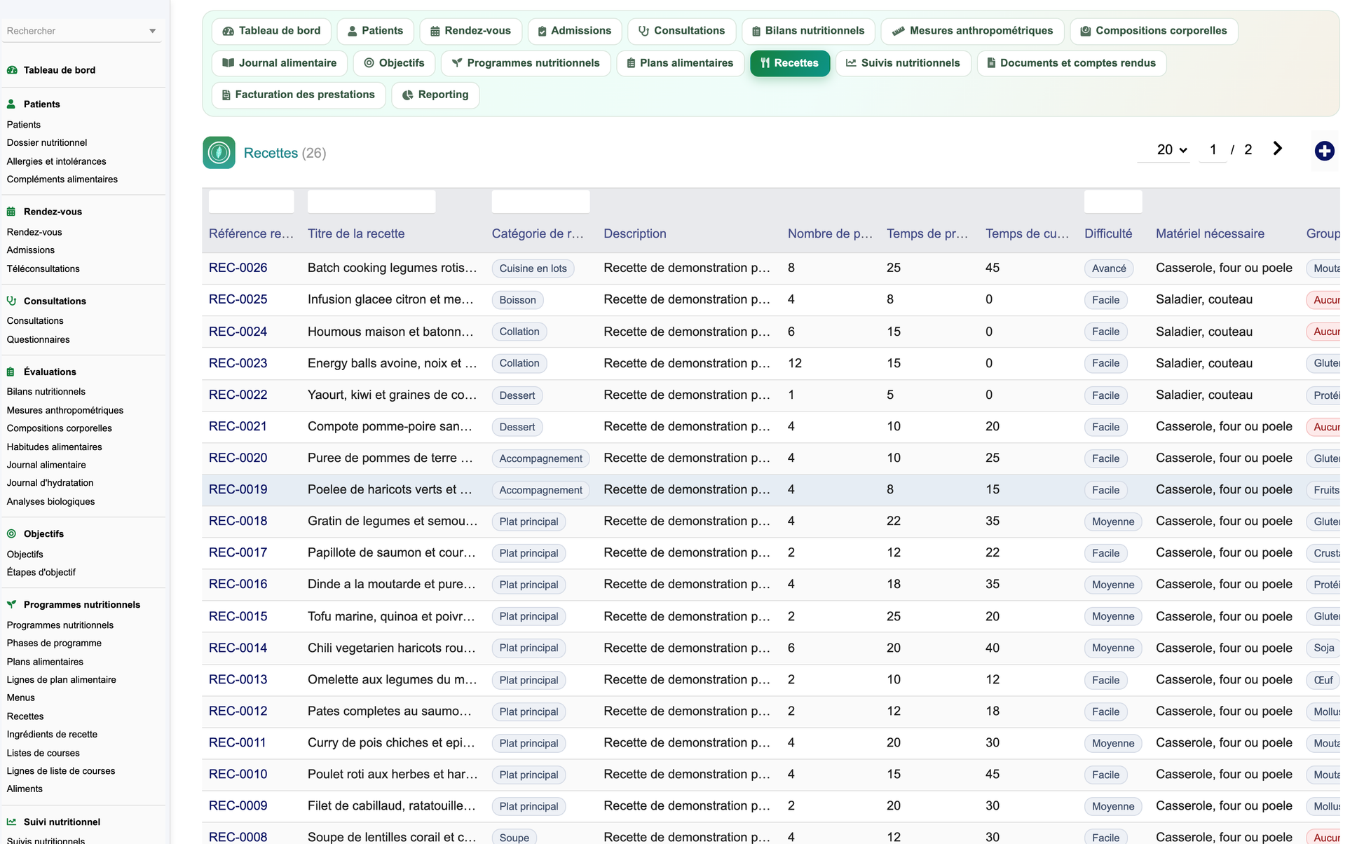Image resolution: width=1364 pixels, height=844 pixels.
Task: Click sidebar Rendez-vous calendar icon
Action: [11, 212]
